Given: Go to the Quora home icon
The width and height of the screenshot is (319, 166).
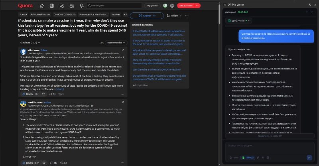Looking at the screenshot, I should pyautogui.click(x=42, y=6).
